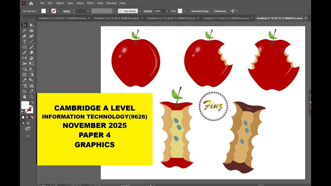Screen dimensions: 331x186
Task: Select the Scale tool
Action: tap(31, 58)
